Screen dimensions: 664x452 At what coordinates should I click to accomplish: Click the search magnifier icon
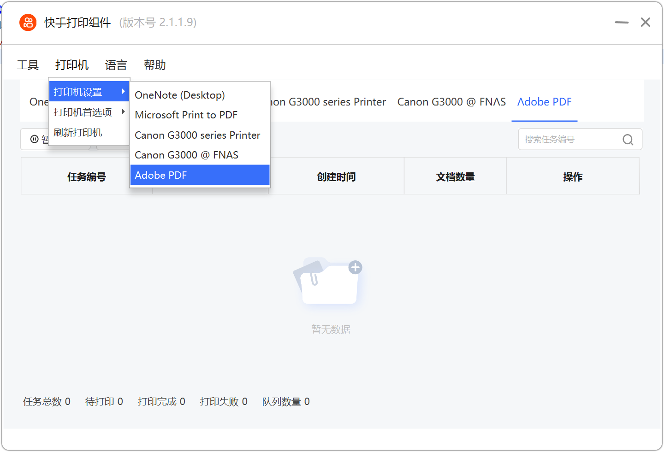628,140
